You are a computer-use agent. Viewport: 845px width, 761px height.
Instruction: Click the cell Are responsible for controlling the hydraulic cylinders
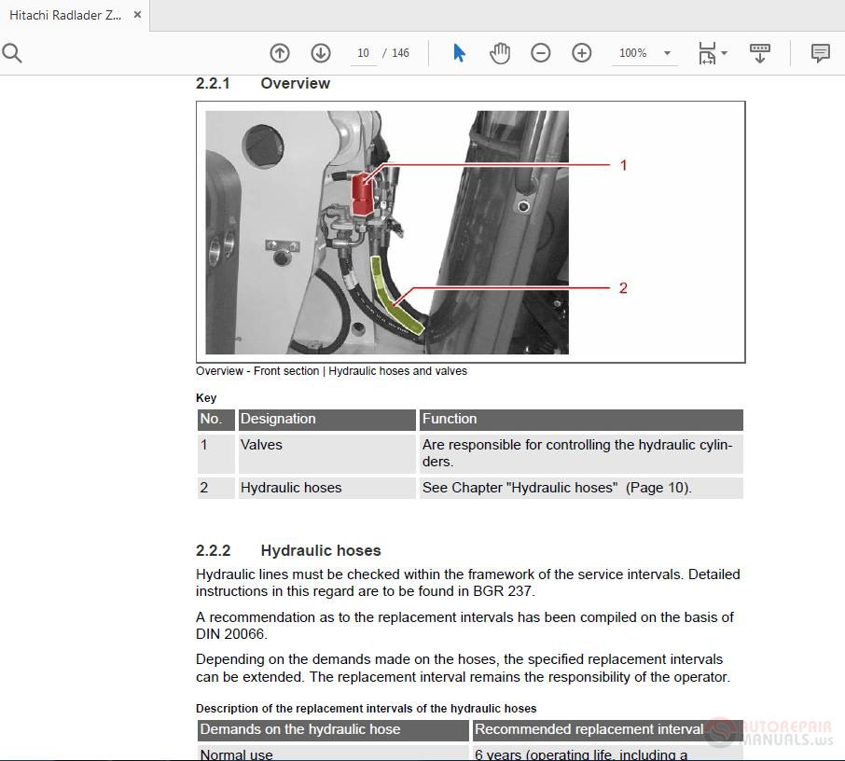581,454
